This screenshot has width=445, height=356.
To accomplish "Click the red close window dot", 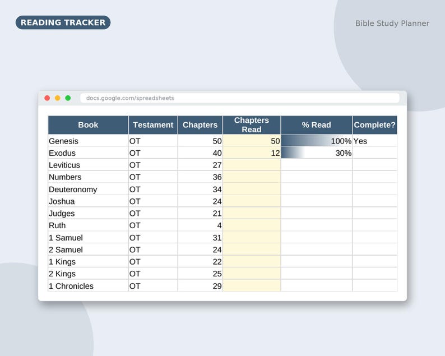I will (47, 98).
